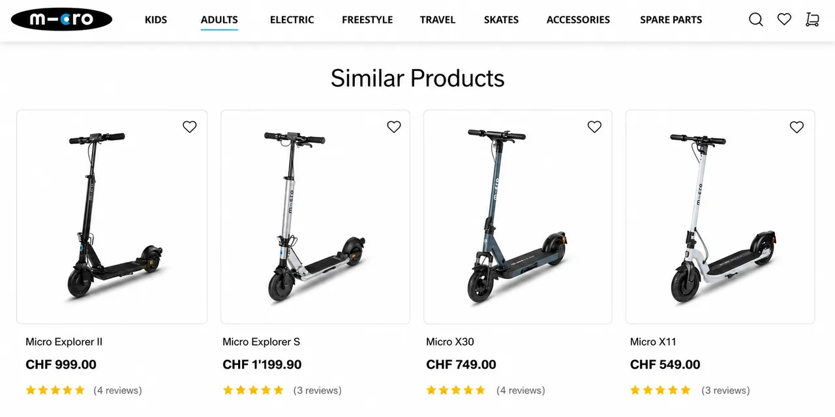View the Micro X30 scooter image
The image size is (835, 417).
[518, 217]
